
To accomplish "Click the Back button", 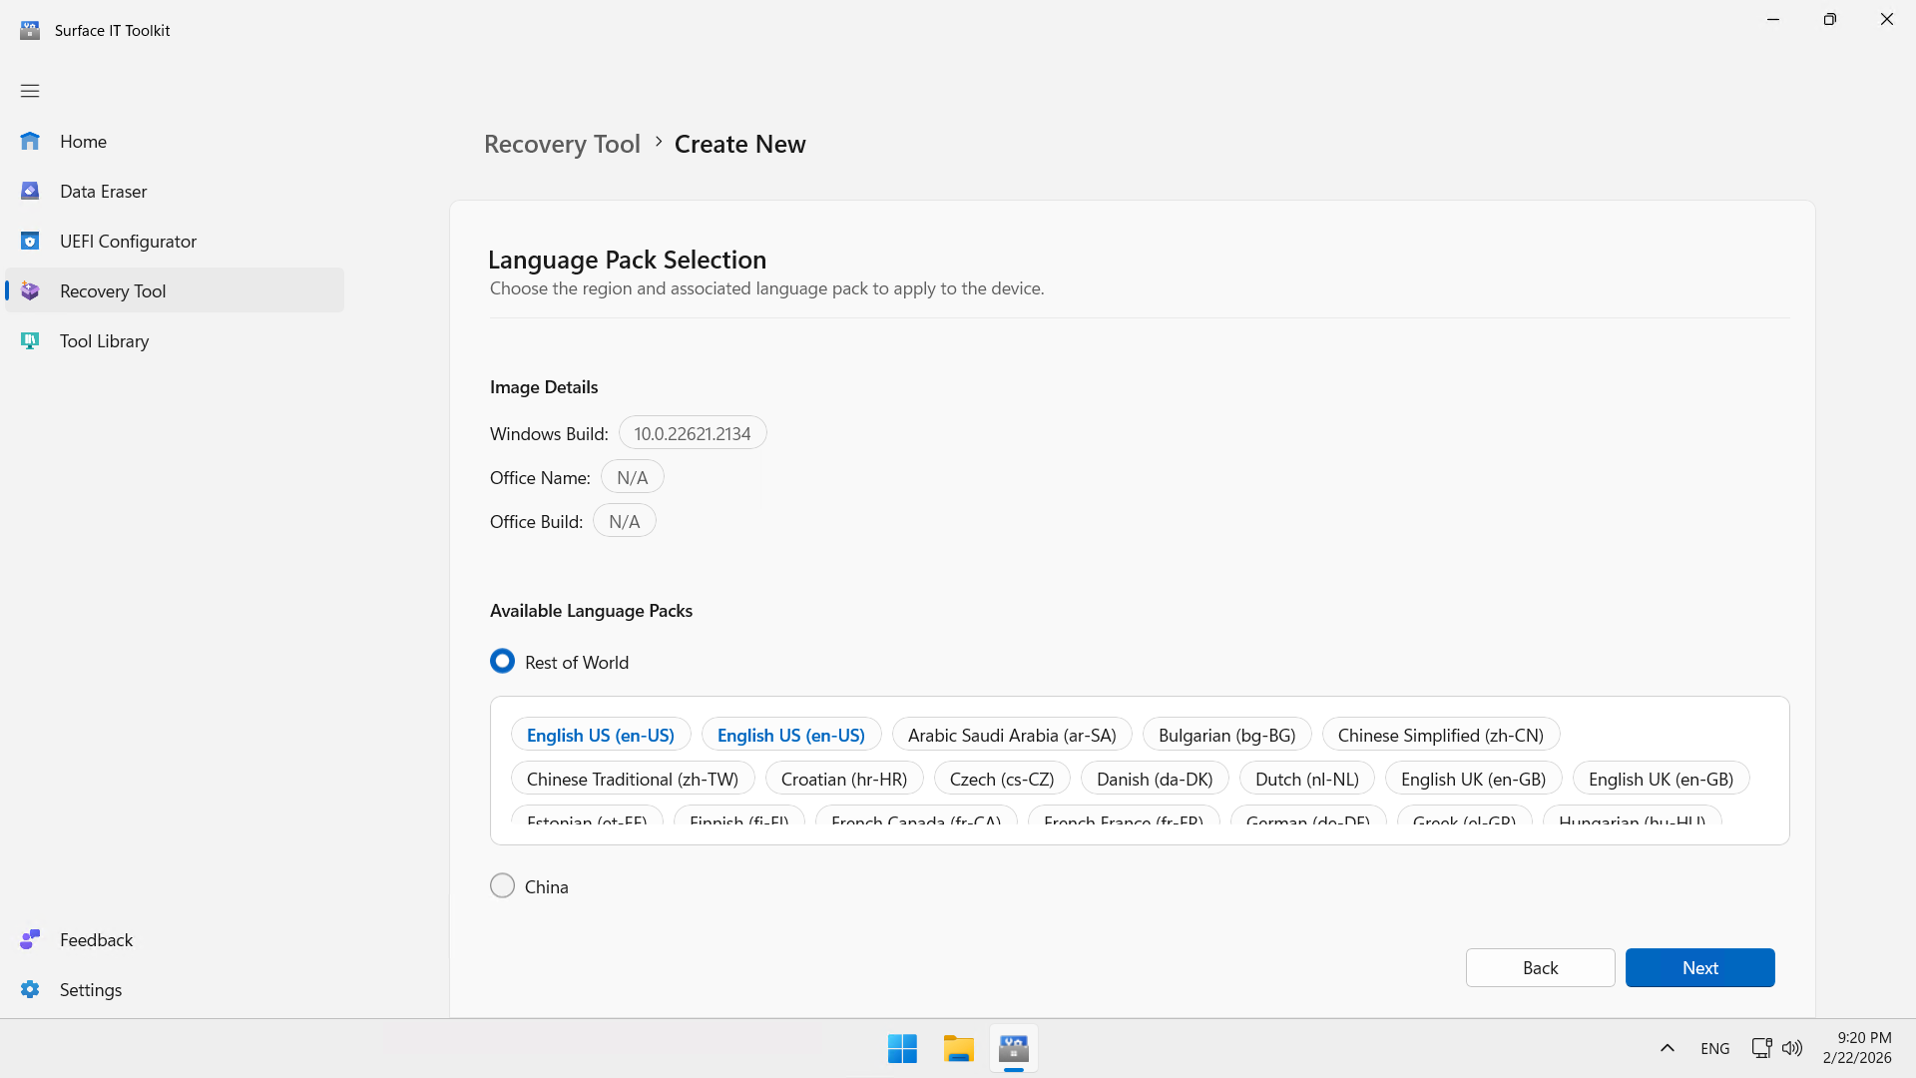I will (x=1540, y=968).
